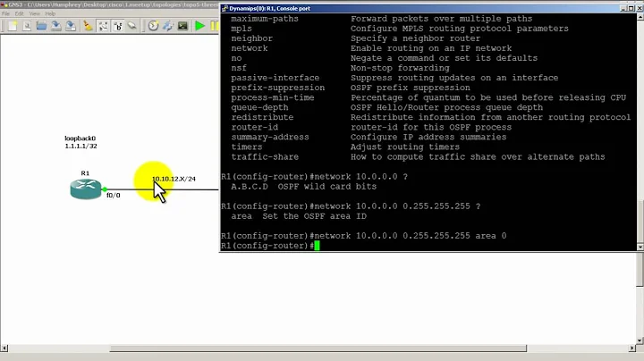Viewport: 644px width, 361px height.
Task: Click the console cursor at the last prompt
Action: point(317,246)
